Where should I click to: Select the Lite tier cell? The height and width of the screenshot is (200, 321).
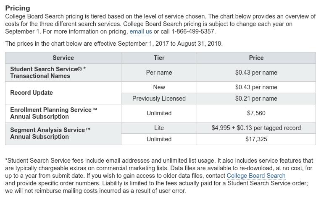tap(159, 128)
